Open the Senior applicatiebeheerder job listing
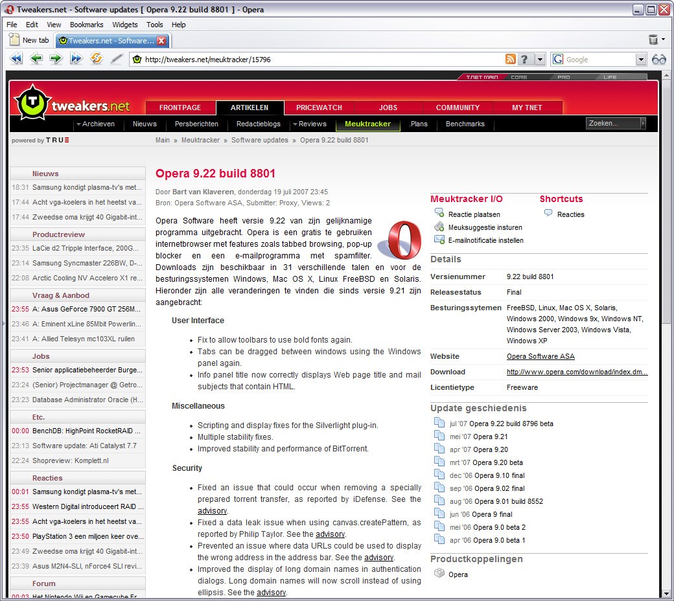Viewport: 674px width, 601px height. 87,370
